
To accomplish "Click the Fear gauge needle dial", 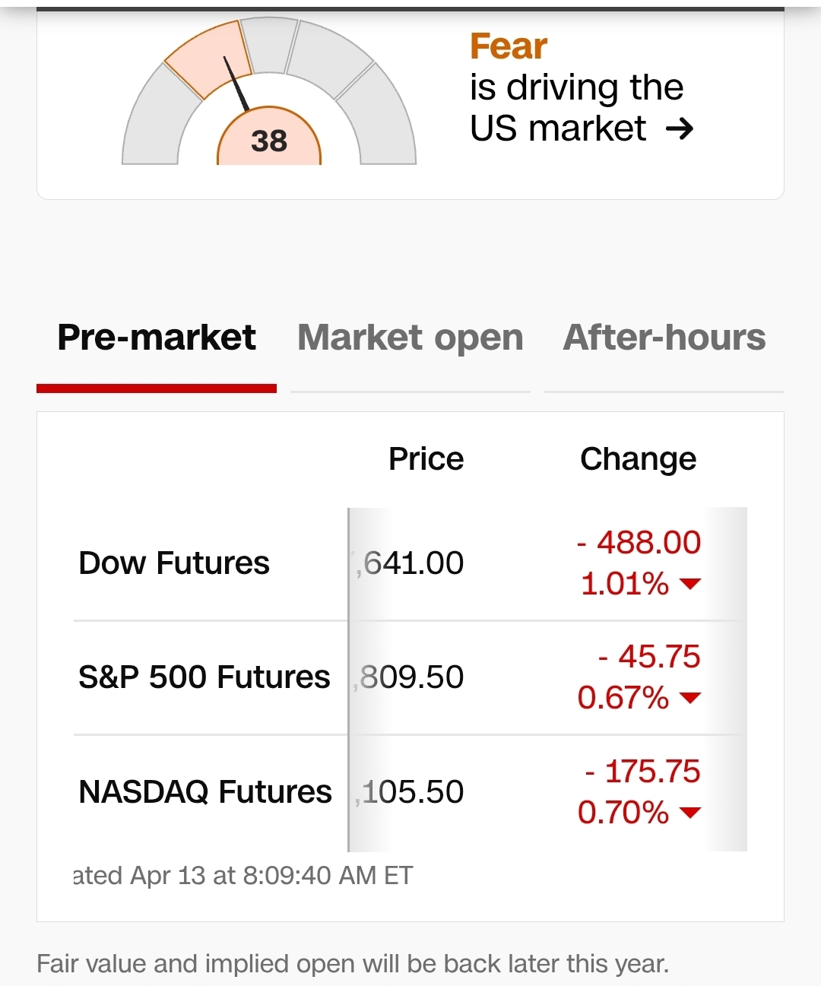I will 236,84.
